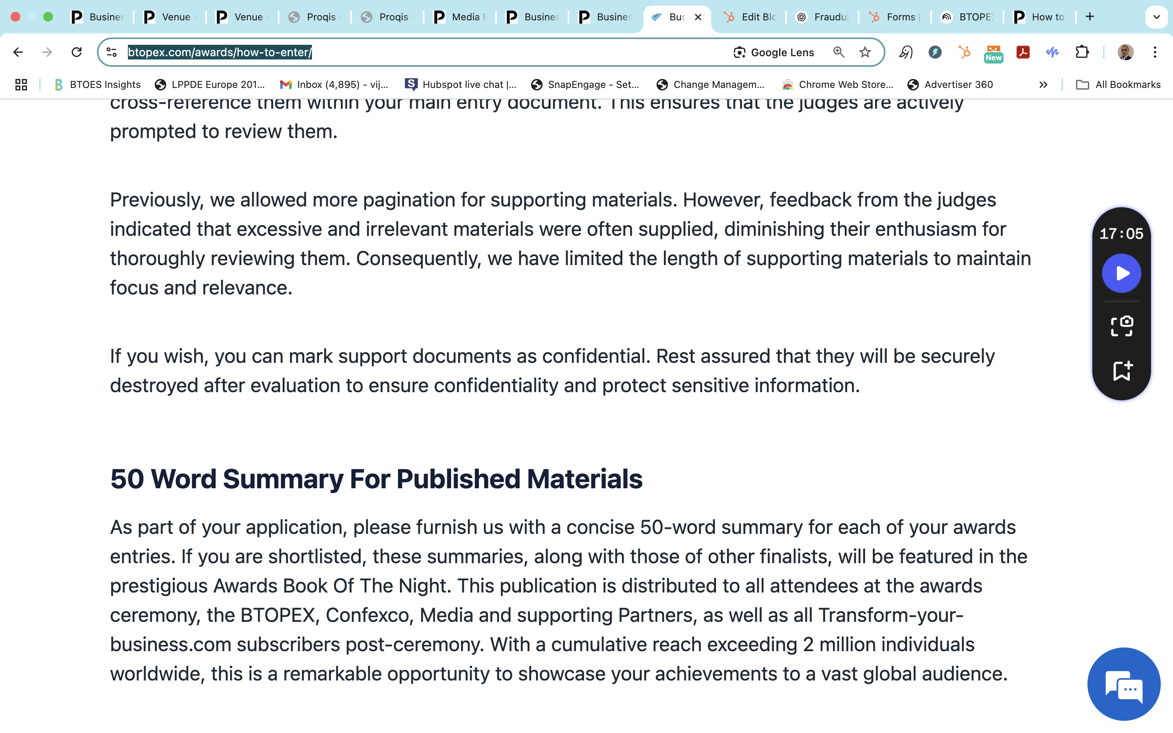Click the Google Lens button in address bar
The image size is (1173, 733).
pos(773,53)
